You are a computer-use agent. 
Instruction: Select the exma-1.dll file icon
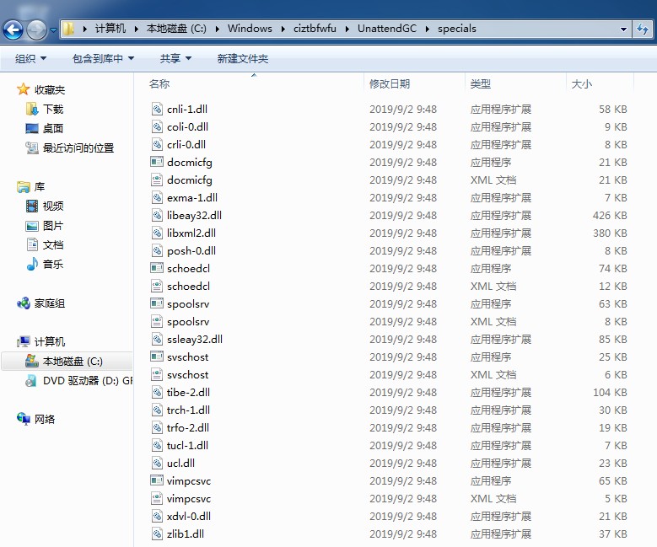pyautogui.click(x=157, y=197)
